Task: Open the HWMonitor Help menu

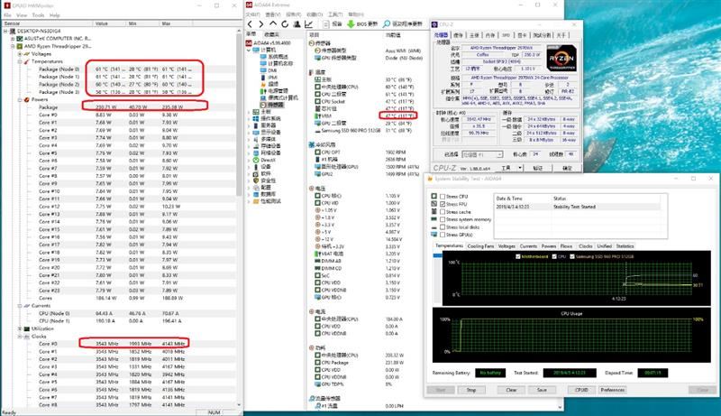Action: pos(55,15)
